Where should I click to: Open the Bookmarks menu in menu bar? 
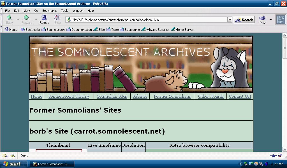pos(49,11)
